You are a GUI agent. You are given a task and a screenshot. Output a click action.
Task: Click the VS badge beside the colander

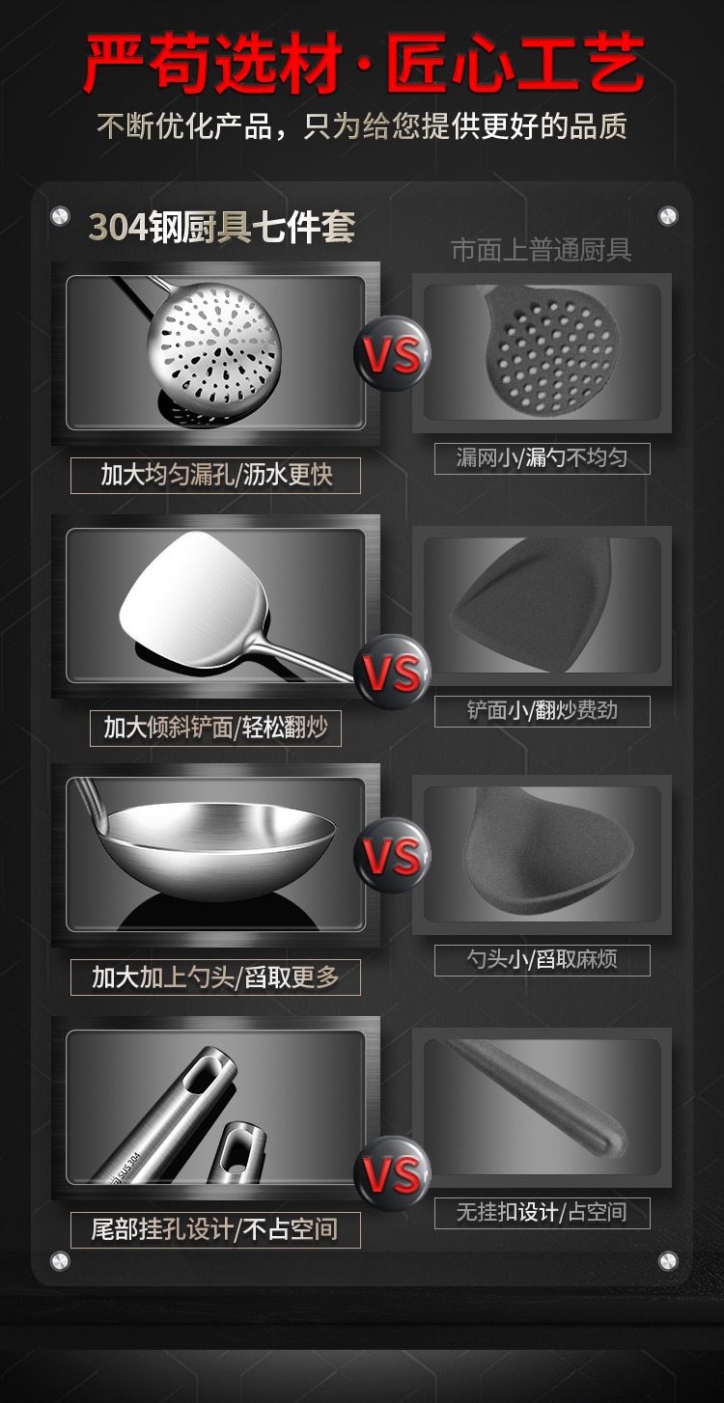pos(392,354)
